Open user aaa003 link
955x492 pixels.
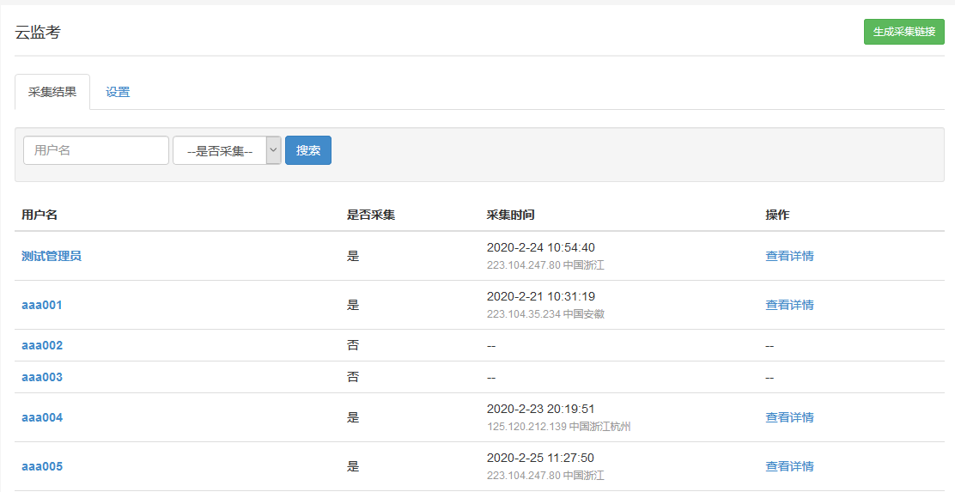click(42, 377)
